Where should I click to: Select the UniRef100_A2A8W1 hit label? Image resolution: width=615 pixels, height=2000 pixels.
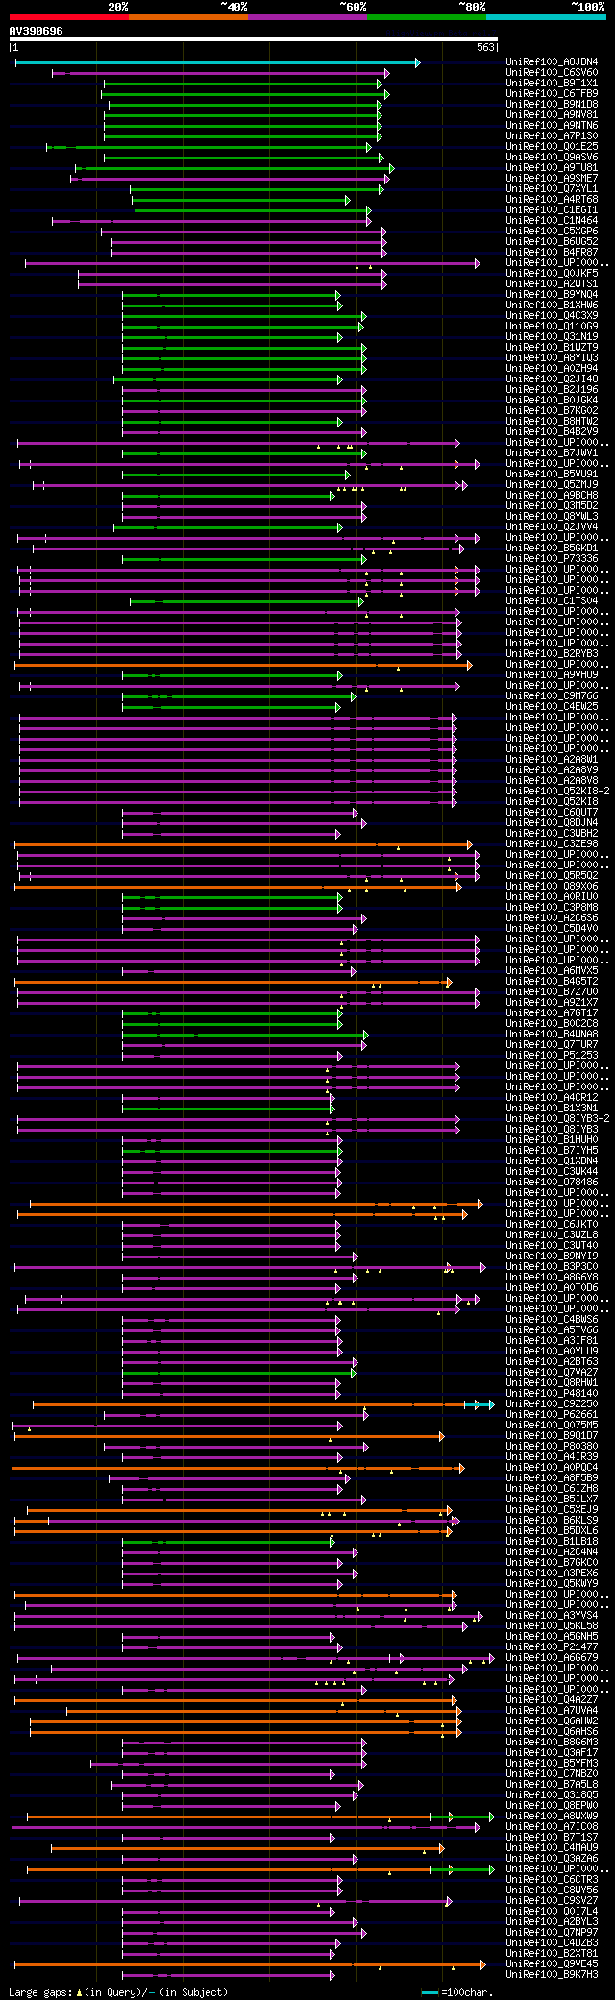[x=552, y=760]
